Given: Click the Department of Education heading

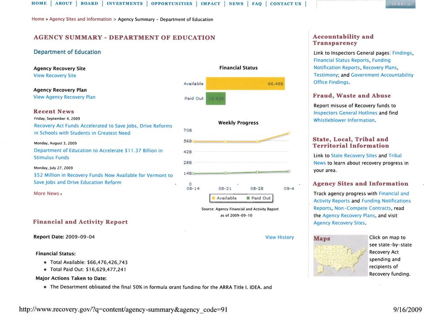Looking at the screenshot, I should pyautogui.click(x=67, y=52).
